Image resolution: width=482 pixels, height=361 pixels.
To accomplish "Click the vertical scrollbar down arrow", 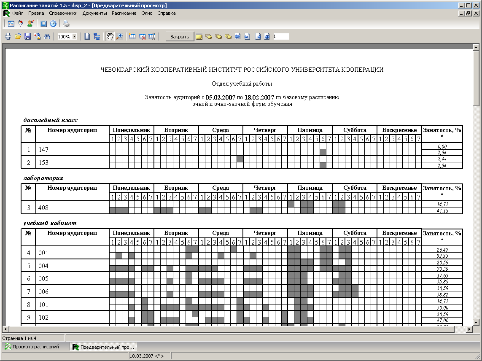I will pyautogui.click(x=476, y=323).
